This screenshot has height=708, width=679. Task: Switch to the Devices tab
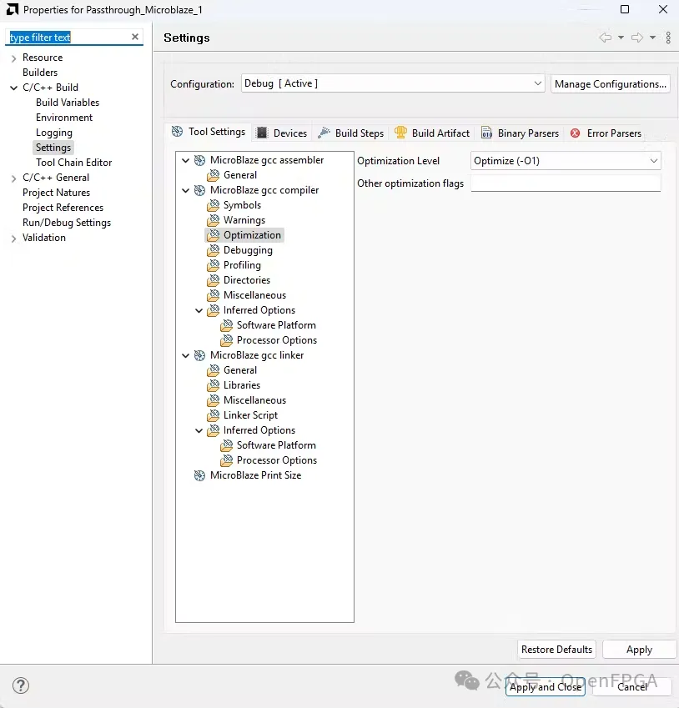[282, 133]
